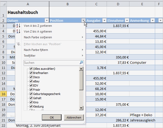Select row 16 header
Screen dimensions: 163x128
pyautogui.click(x=3, y=94)
